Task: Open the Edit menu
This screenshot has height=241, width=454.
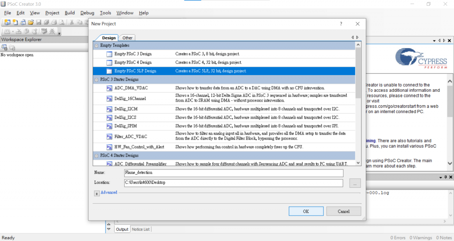Action: (x=20, y=13)
